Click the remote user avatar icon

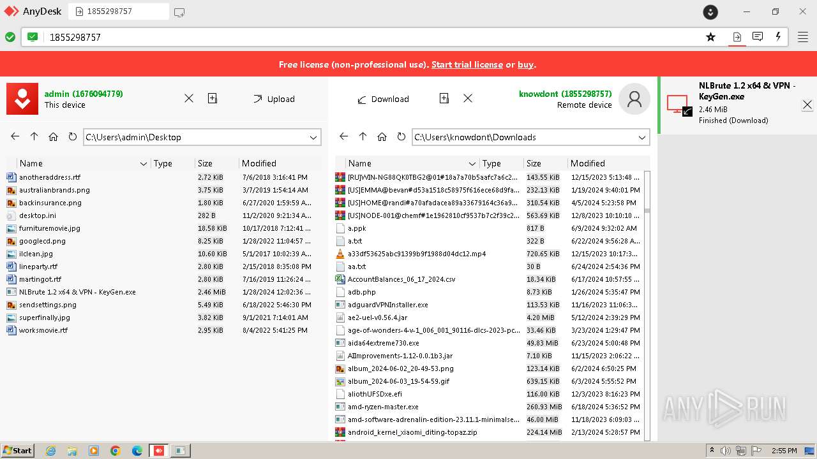click(634, 99)
